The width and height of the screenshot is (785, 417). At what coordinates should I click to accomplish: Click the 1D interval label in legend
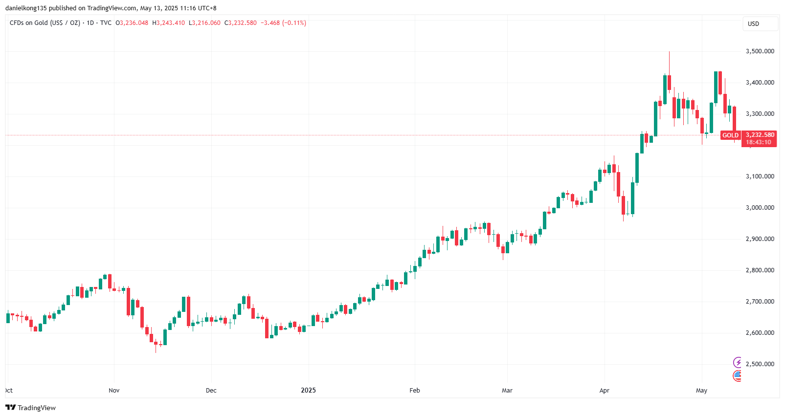pyautogui.click(x=90, y=23)
